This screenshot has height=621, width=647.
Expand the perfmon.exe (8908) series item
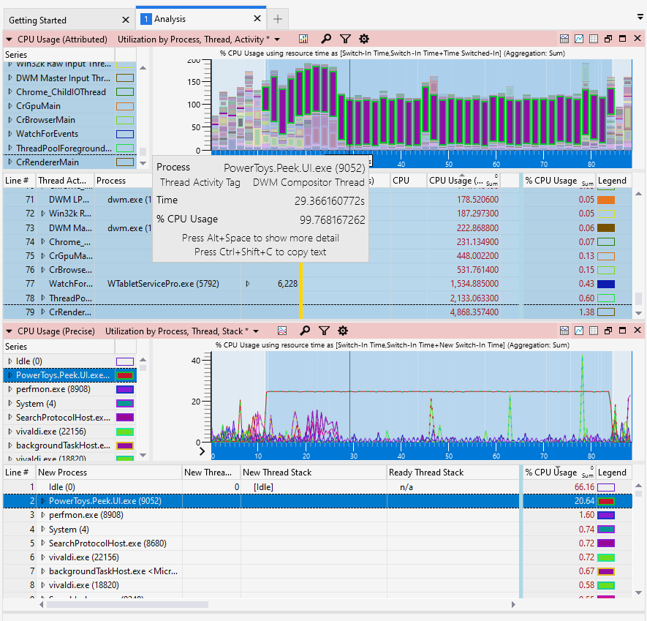(x=10, y=389)
